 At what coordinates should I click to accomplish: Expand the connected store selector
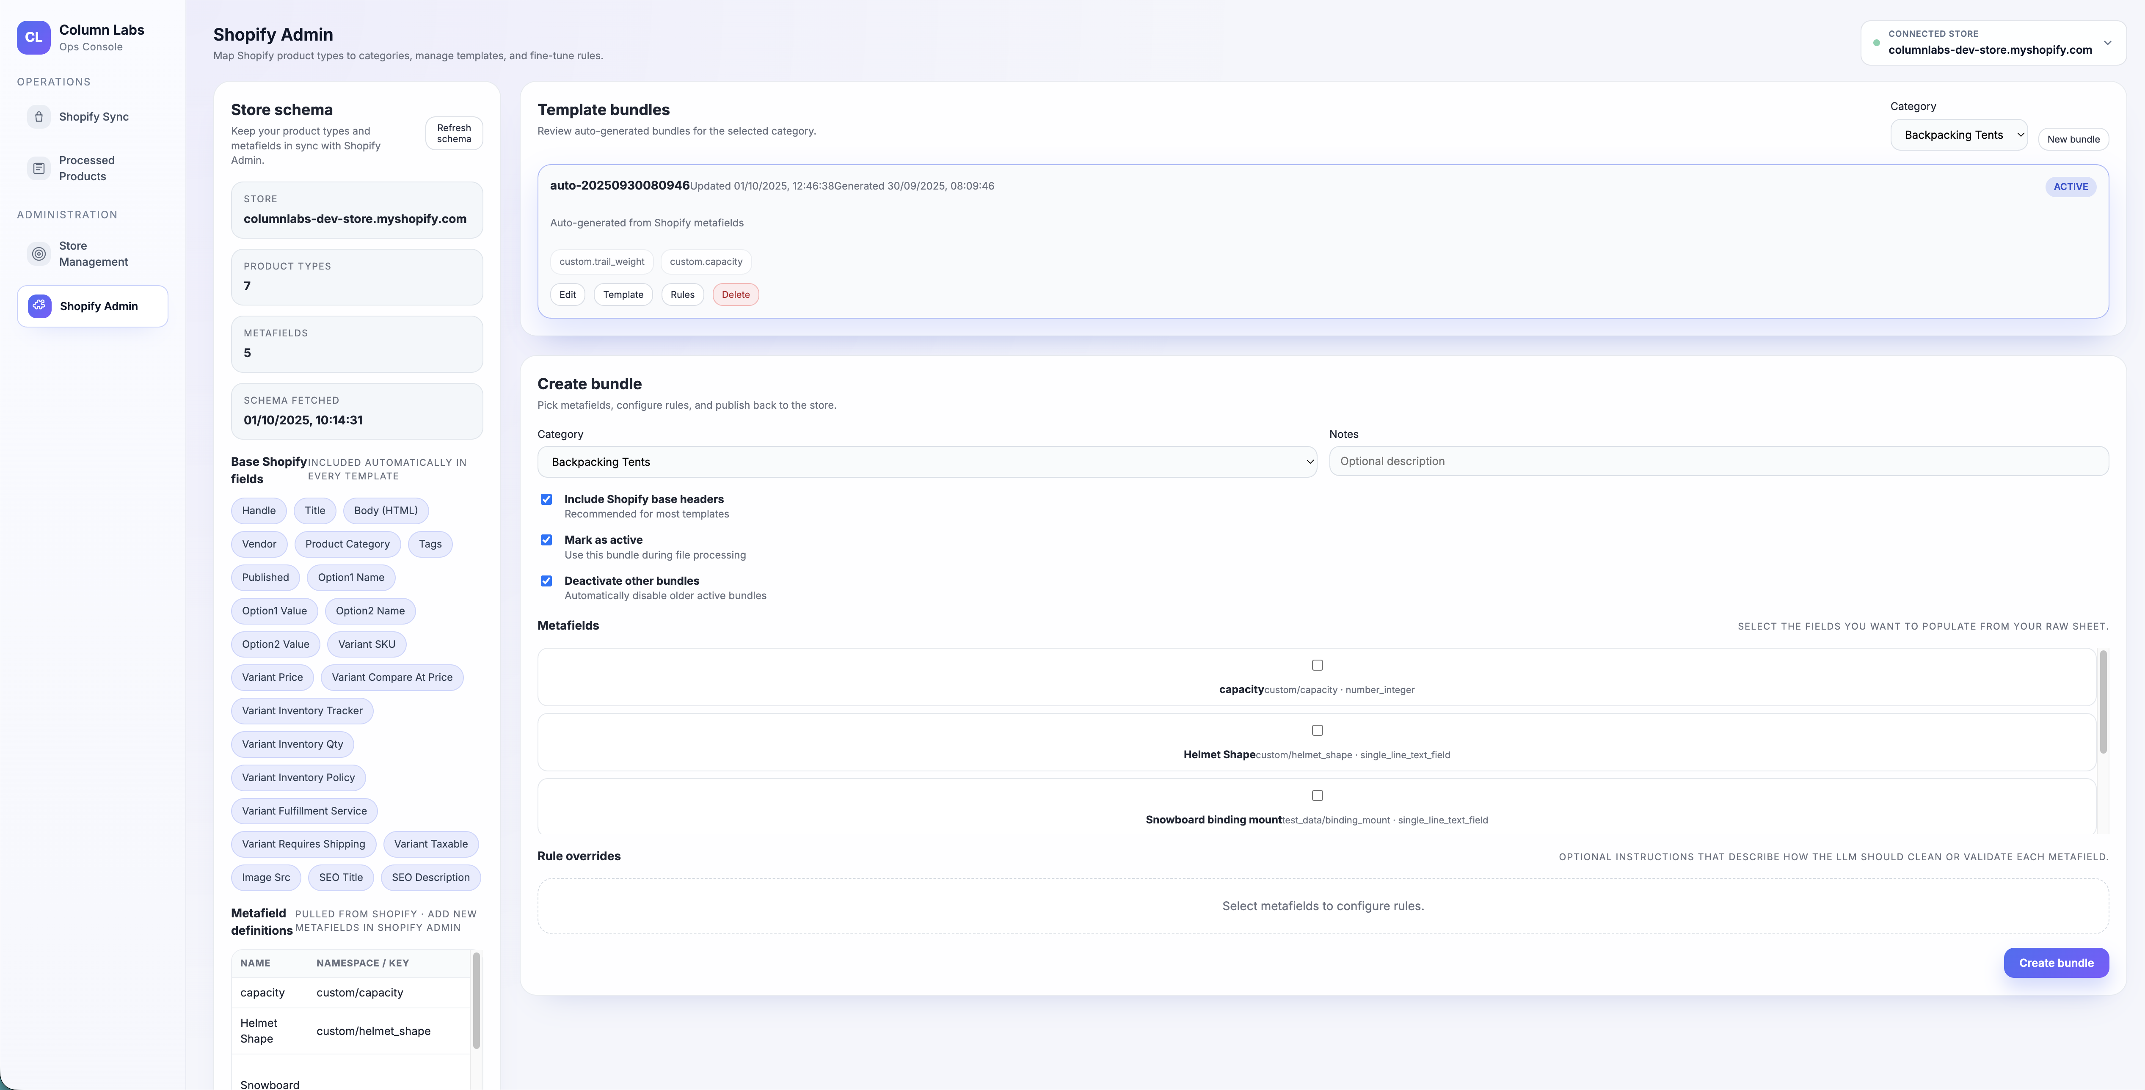pyautogui.click(x=2107, y=43)
